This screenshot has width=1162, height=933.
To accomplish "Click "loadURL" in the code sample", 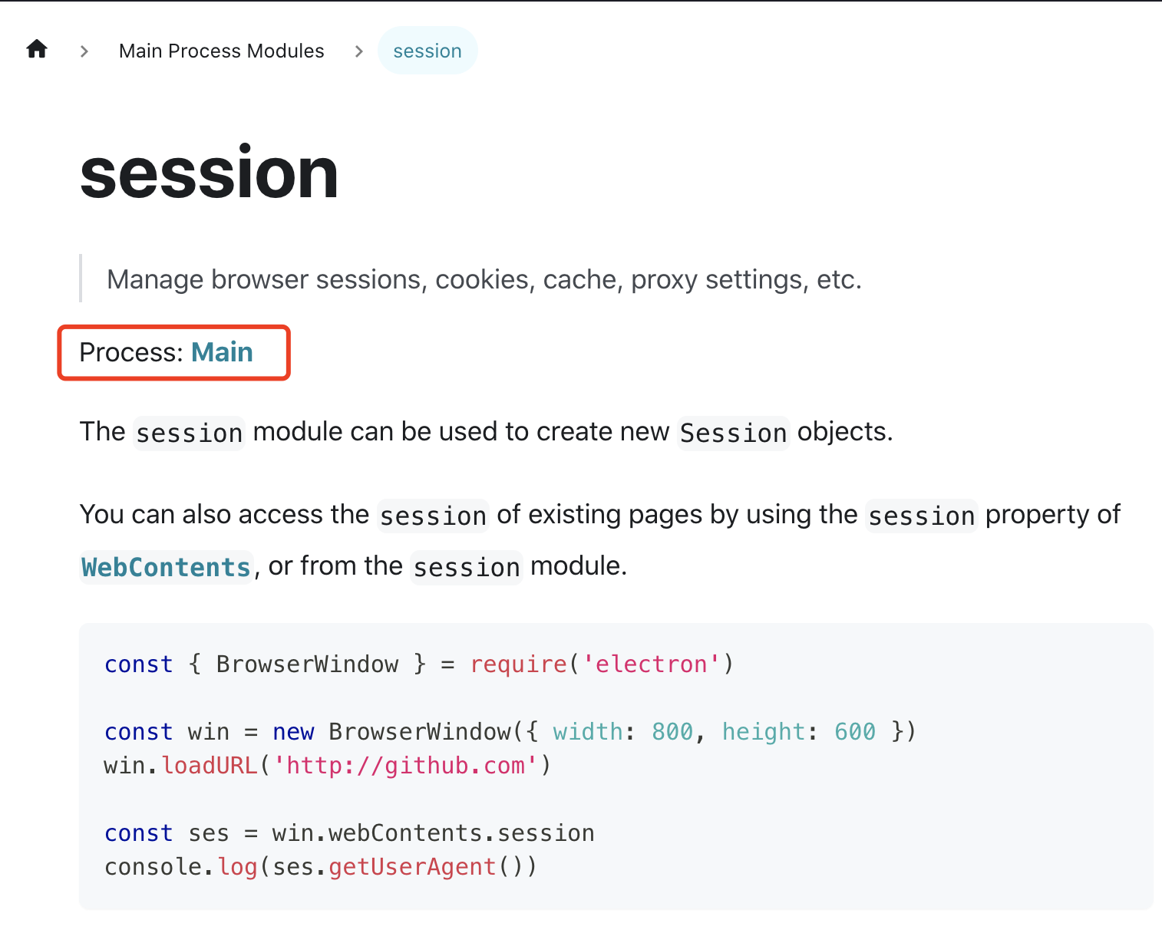I will click(x=210, y=765).
